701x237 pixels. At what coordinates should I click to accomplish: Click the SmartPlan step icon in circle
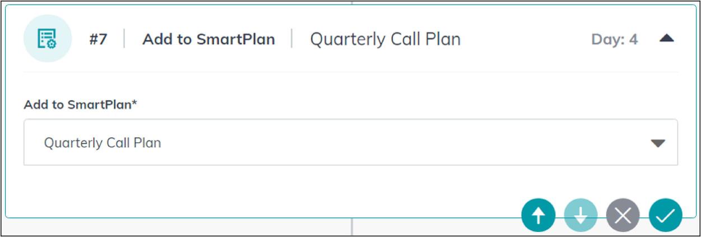[x=47, y=39]
